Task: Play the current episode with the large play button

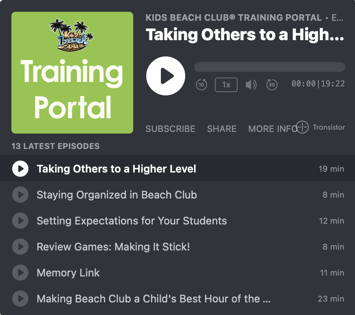Action: (166, 76)
